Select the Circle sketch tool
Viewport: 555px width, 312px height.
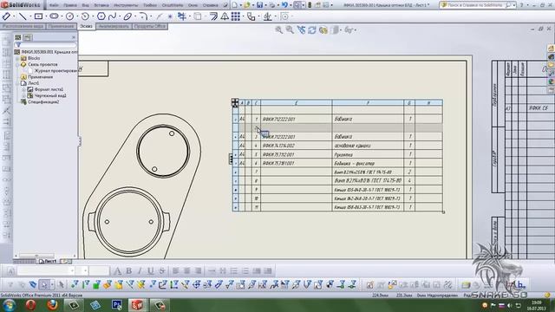[x=69, y=16]
